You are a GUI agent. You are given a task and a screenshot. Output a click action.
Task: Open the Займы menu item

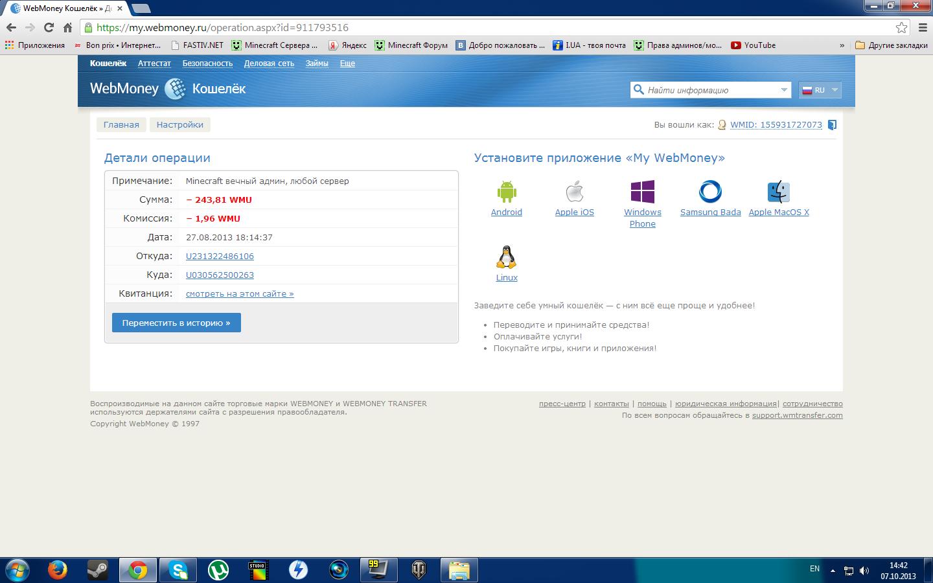coord(317,63)
